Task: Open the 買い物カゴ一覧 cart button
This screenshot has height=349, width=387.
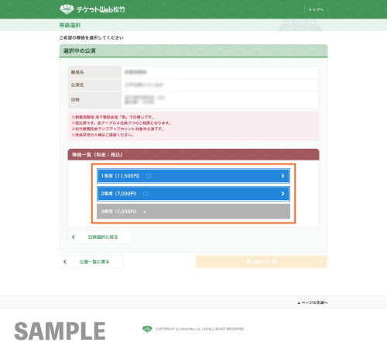Action: pyautogui.click(x=262, y=262)
